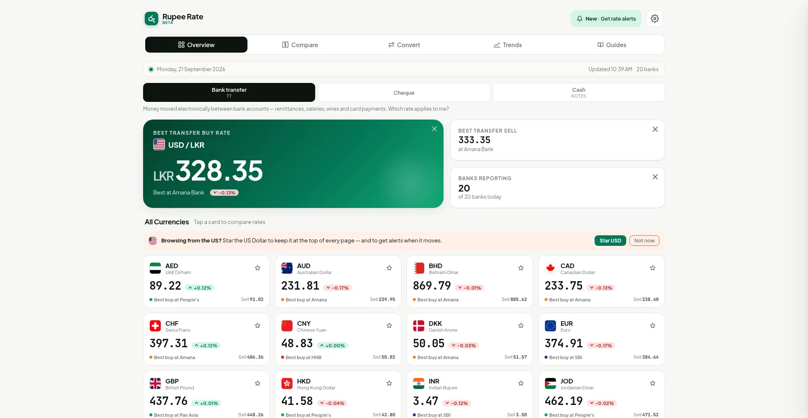
Task: Click the -0.17% badge on AUD card
Action: tap(338, 288)
